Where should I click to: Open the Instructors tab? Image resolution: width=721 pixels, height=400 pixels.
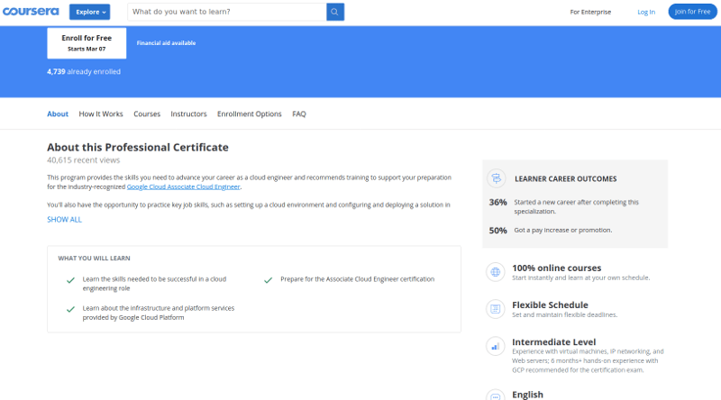click(188, 114)
